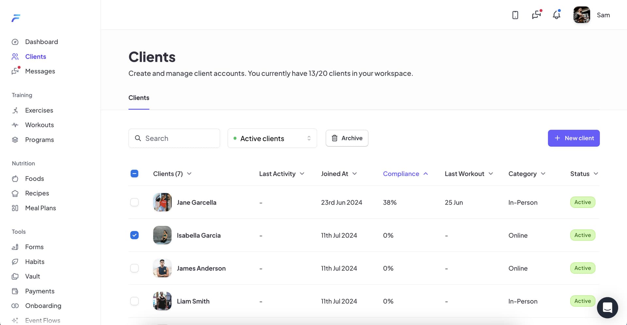Click the New client button
This screenshot has width=627, height=325.
(574, 138)
